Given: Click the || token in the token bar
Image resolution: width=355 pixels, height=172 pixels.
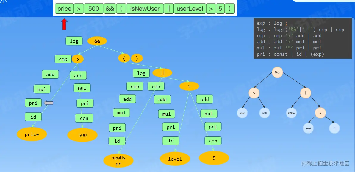Looking at the screenshot, I should click(168, 9).
